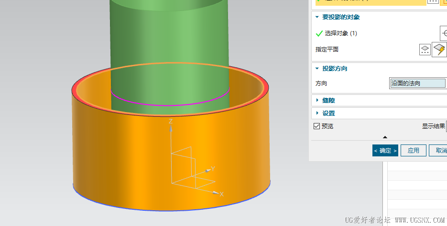Select the magenta projected curve on cylinder
Viewport: 447px width, 226px height.
click(x=170, y=105)
